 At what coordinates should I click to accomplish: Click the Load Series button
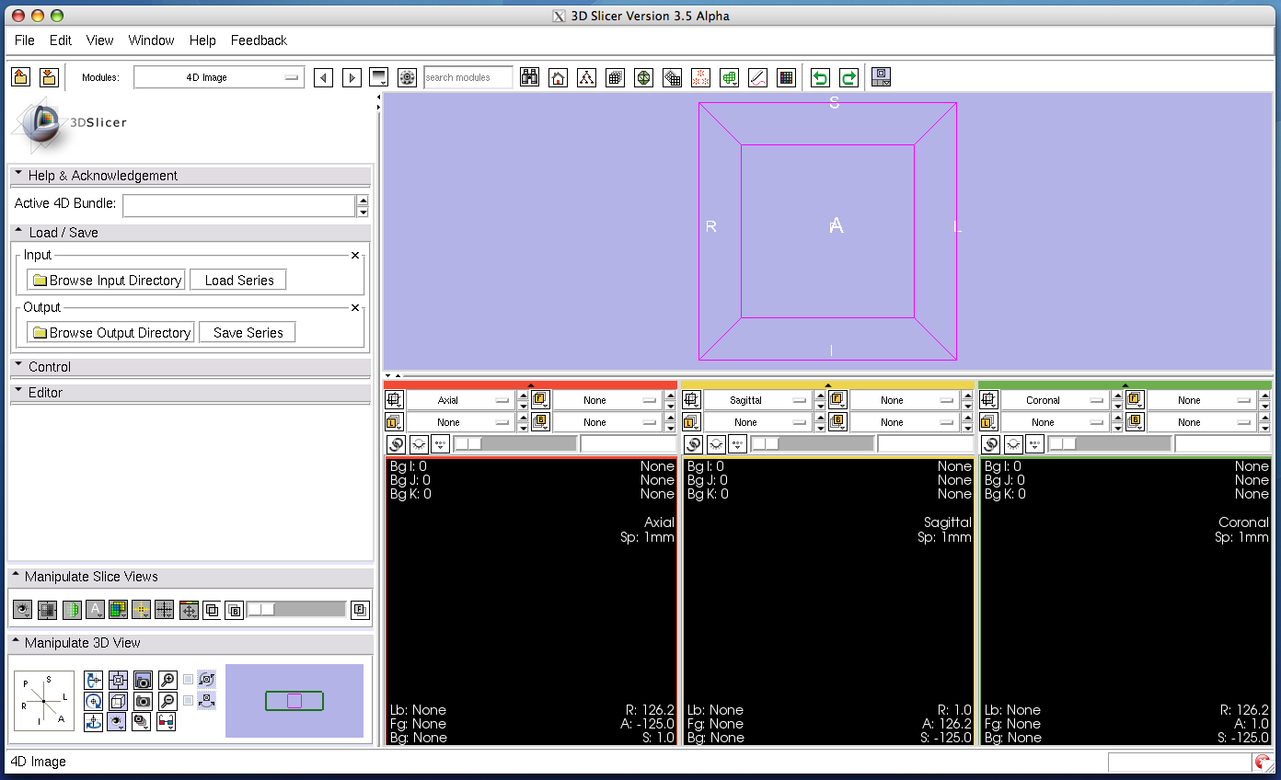coord(238,280)
